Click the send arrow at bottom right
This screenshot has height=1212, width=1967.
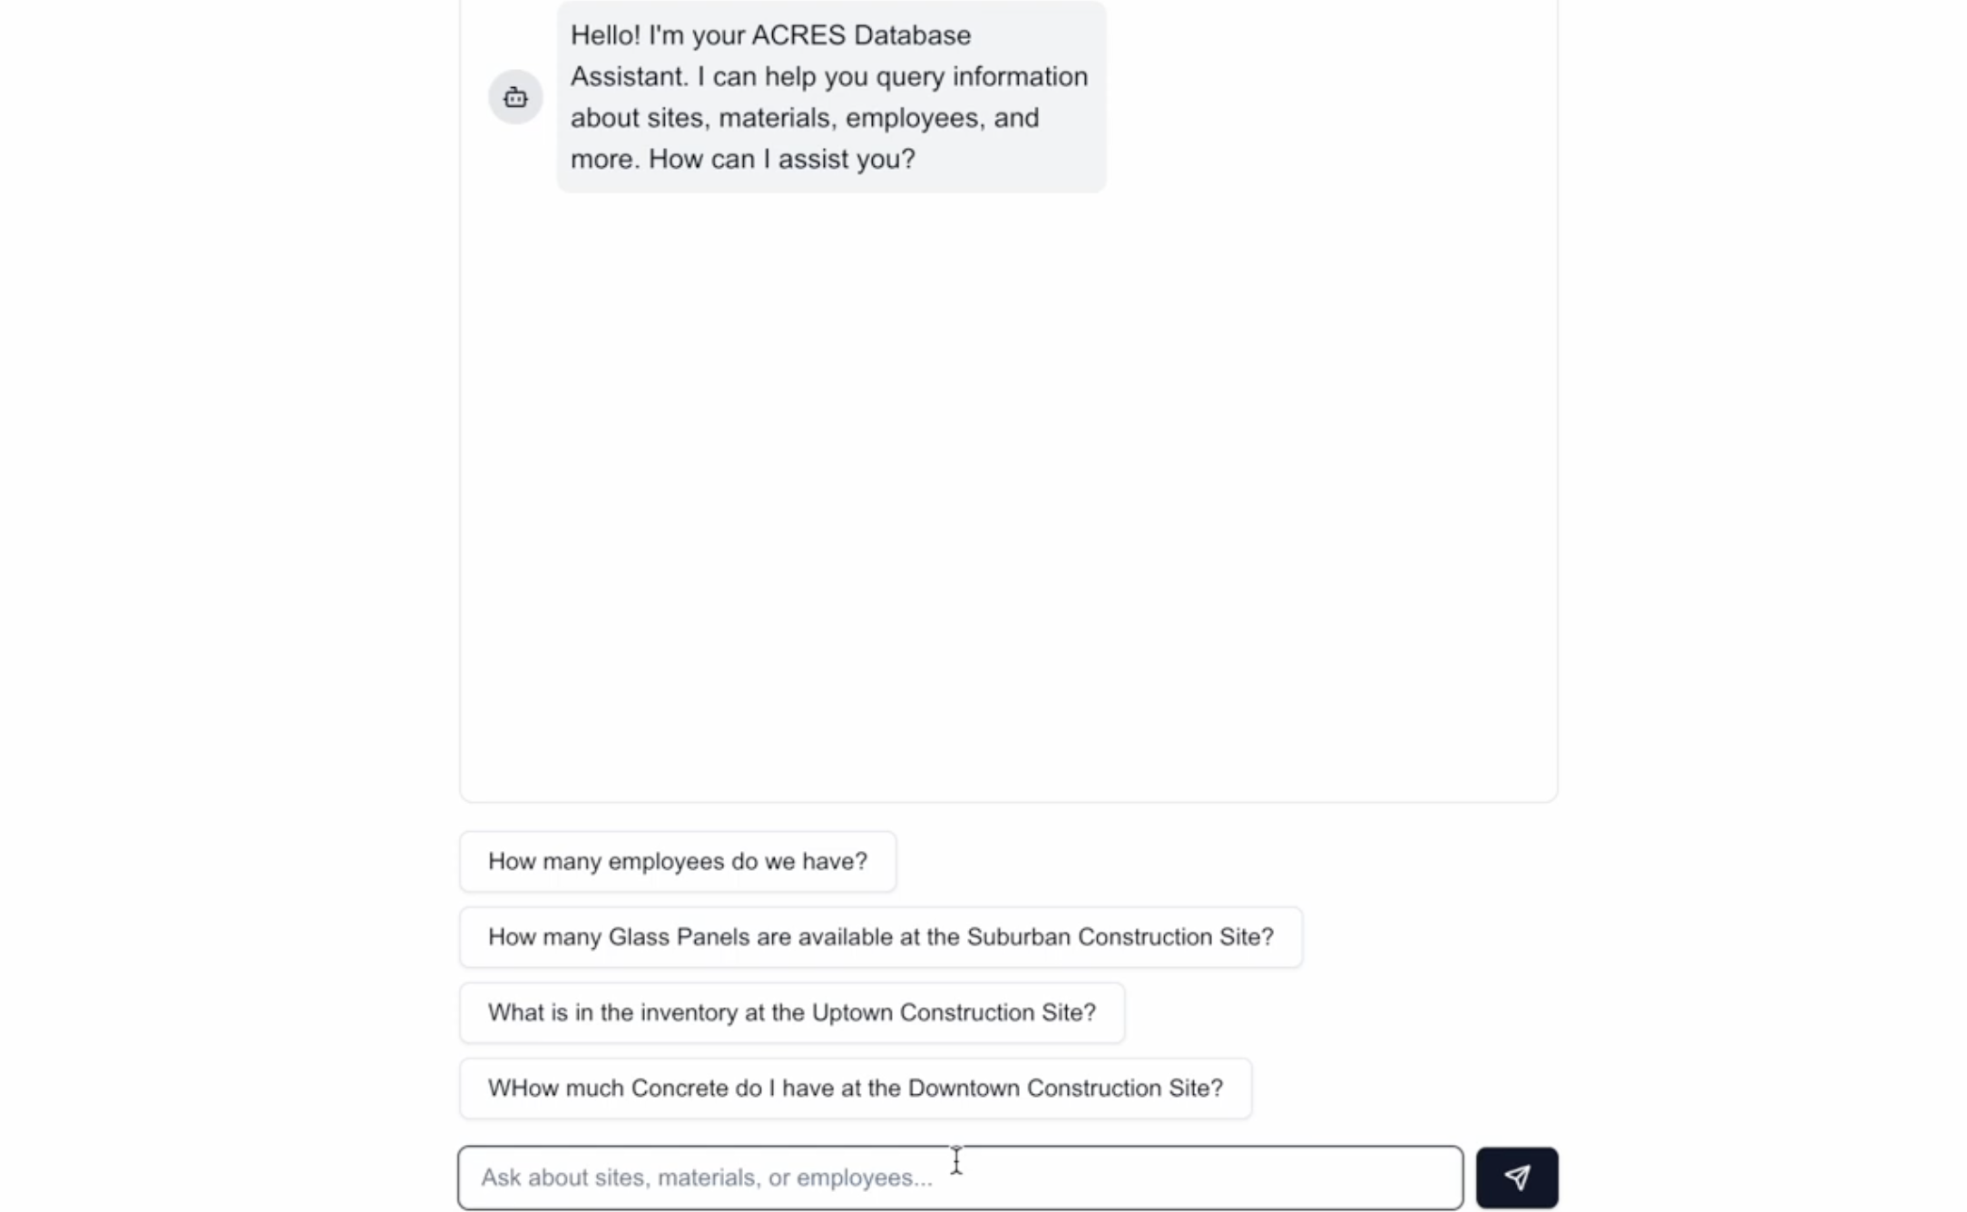[x=1516, y=1177]
